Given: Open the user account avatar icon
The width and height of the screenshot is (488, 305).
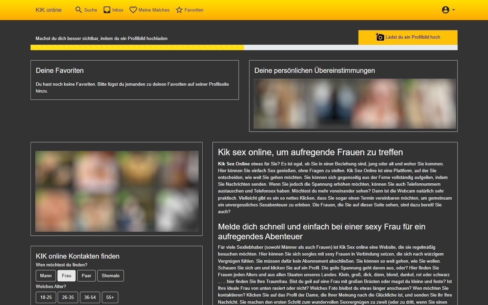Looking at the screenshot, I should pos(446,10).
